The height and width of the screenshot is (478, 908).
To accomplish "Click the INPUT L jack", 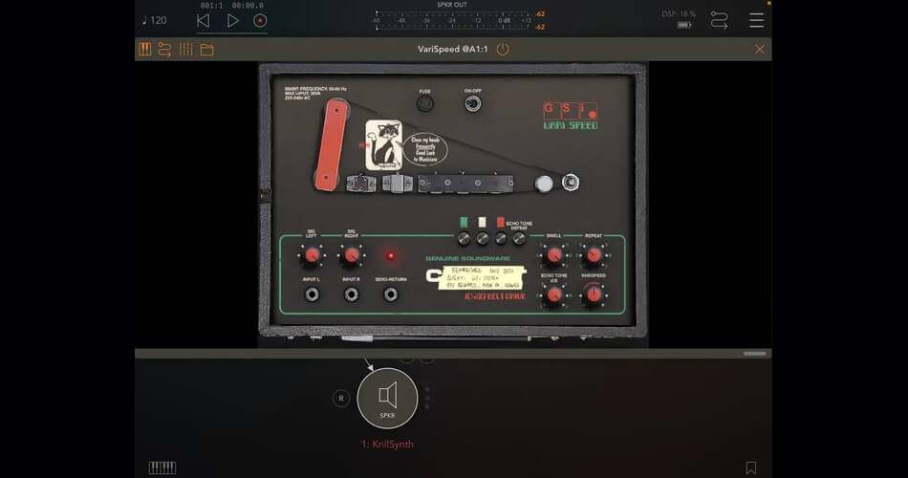I will coord(312,294).
